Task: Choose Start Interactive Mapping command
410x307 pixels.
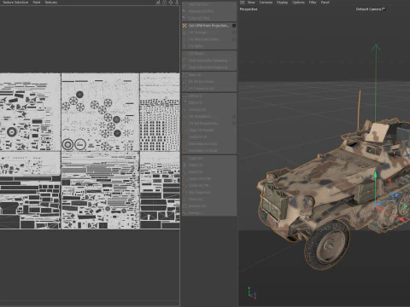Action: (x=209, y=61)
